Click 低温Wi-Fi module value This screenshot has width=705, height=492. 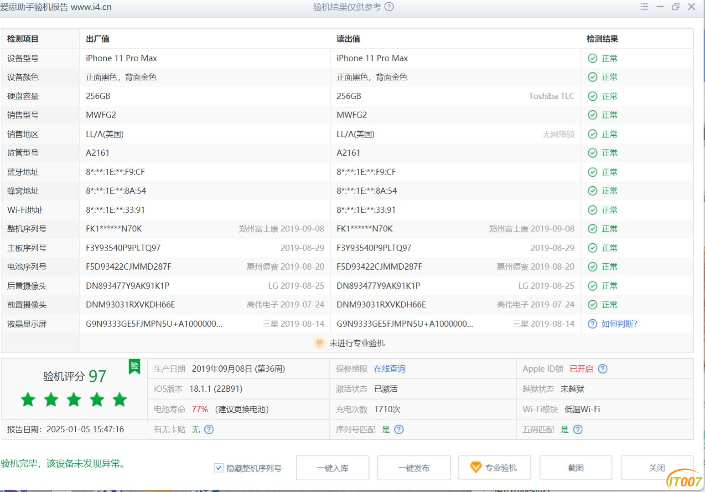coord(582,409)
